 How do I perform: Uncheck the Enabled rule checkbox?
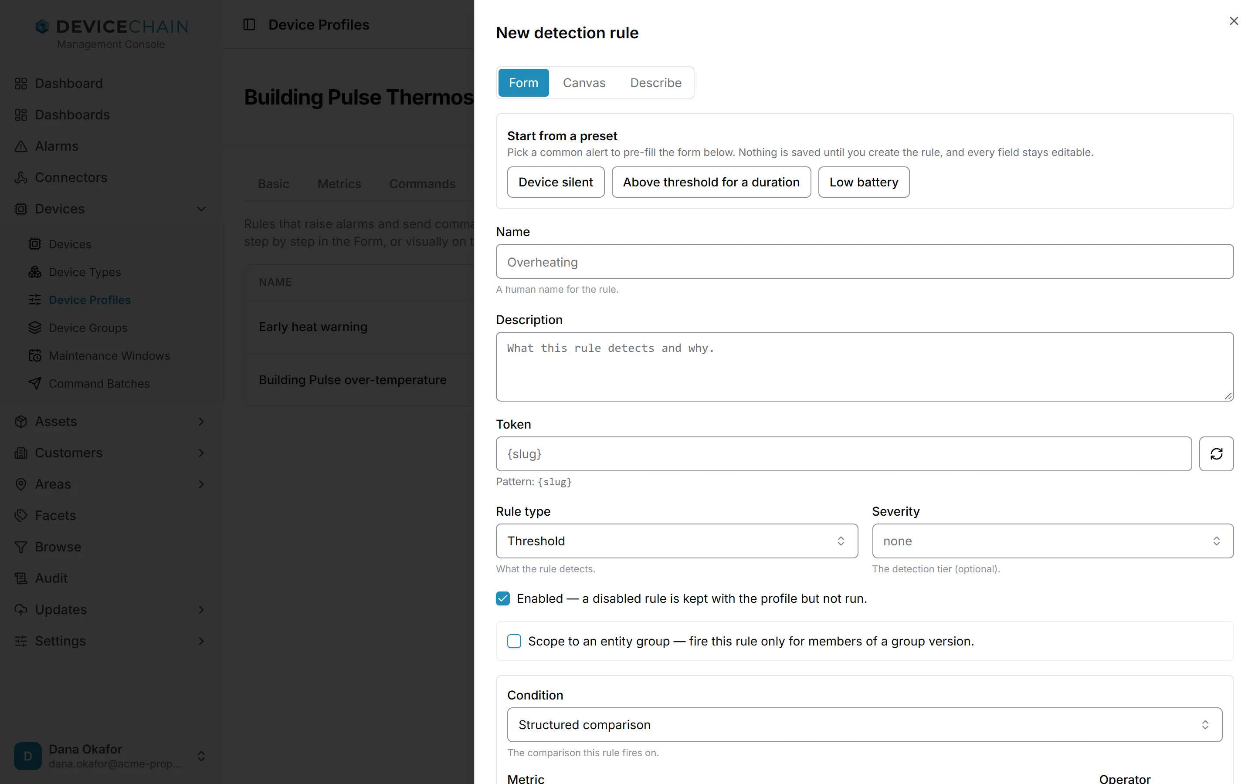(x=502, y=598)
